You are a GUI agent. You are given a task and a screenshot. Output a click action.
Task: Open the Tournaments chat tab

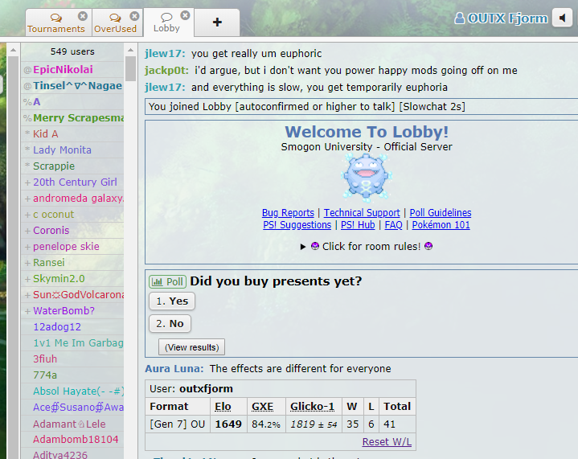click(x=56, y=23)
